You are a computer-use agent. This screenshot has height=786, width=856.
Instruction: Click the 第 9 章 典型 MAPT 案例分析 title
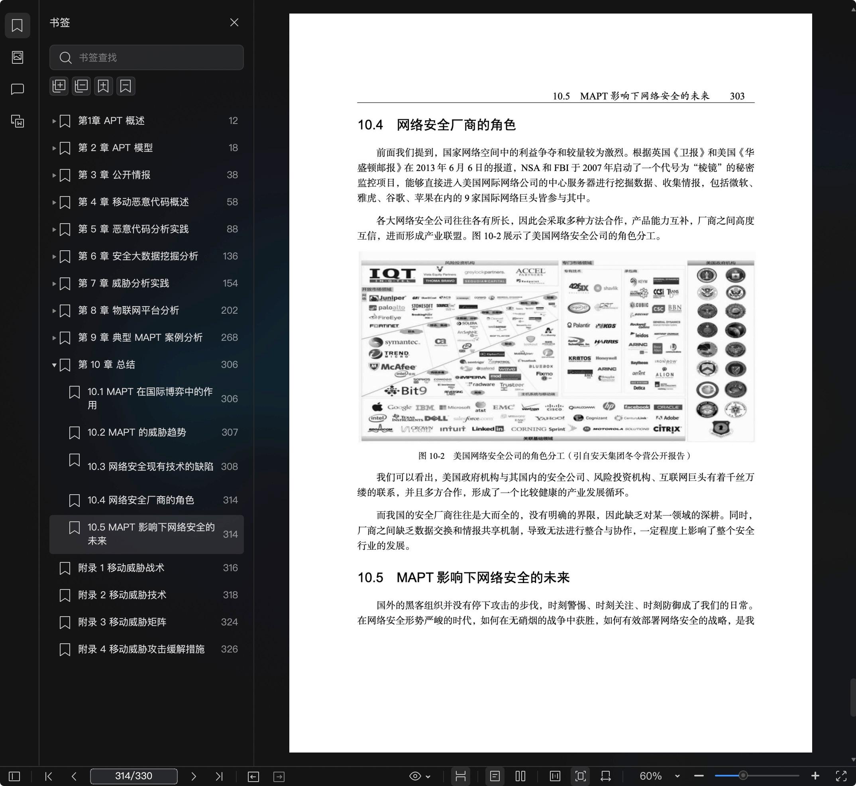point(140,337)
